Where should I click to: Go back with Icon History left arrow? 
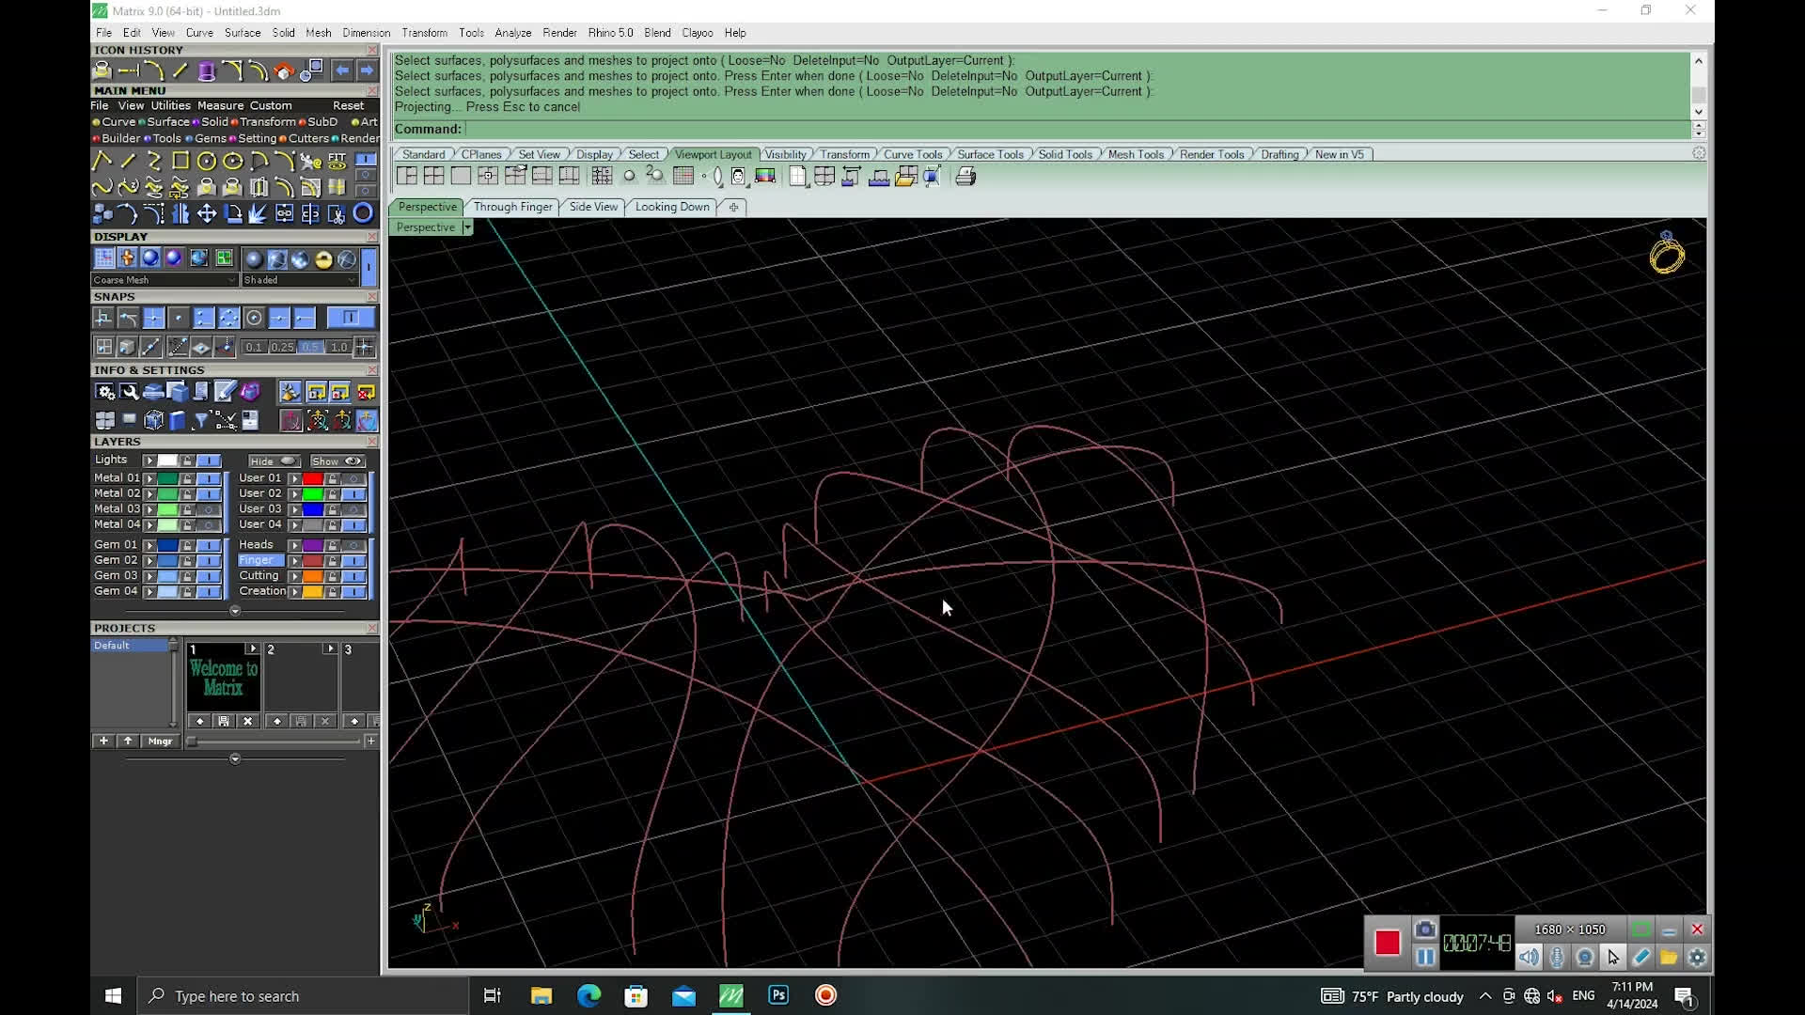(342, 70)
